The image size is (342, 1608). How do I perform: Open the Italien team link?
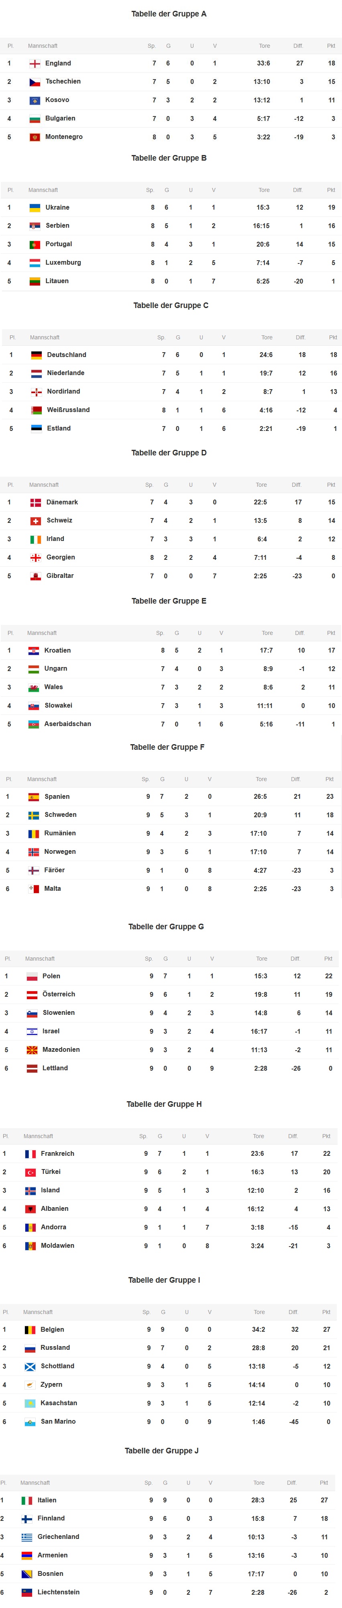pyautogui.click(x=47, y=1500)
